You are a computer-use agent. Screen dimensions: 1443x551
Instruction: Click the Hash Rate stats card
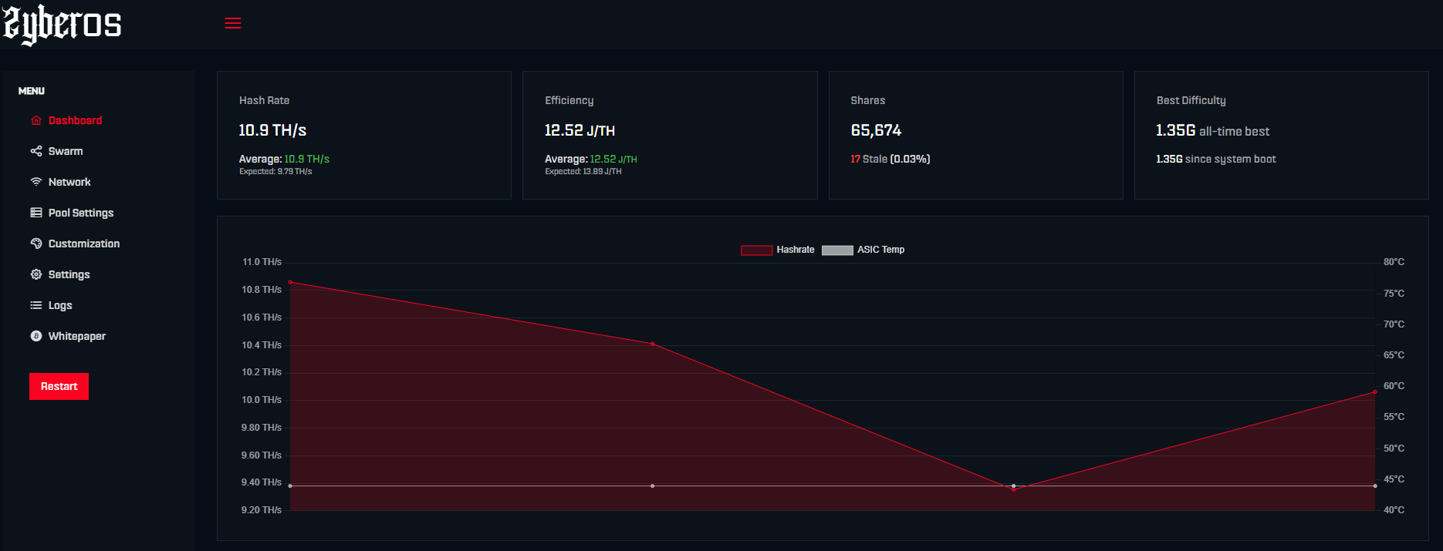click(x=363, y=135)
